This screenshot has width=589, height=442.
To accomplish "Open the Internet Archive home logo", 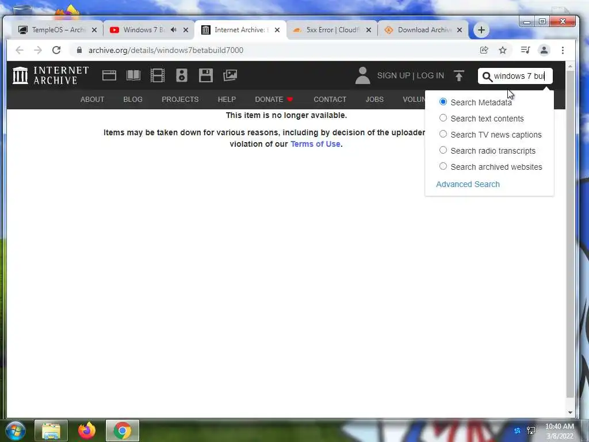I will pyautogui.click(x=51, y=75).
